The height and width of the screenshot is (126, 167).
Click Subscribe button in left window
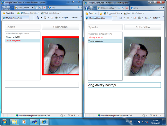(60, 27)
